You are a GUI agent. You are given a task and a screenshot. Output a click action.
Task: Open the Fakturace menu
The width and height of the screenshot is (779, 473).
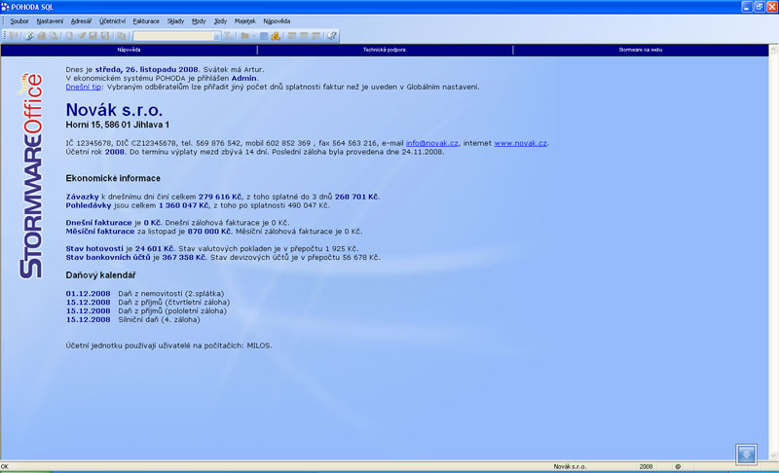coord(146,21)
